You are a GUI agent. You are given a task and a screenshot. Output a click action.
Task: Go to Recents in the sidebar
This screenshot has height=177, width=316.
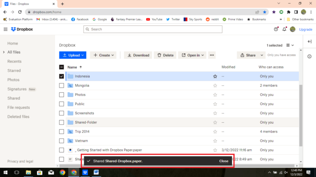coord(14,62)
